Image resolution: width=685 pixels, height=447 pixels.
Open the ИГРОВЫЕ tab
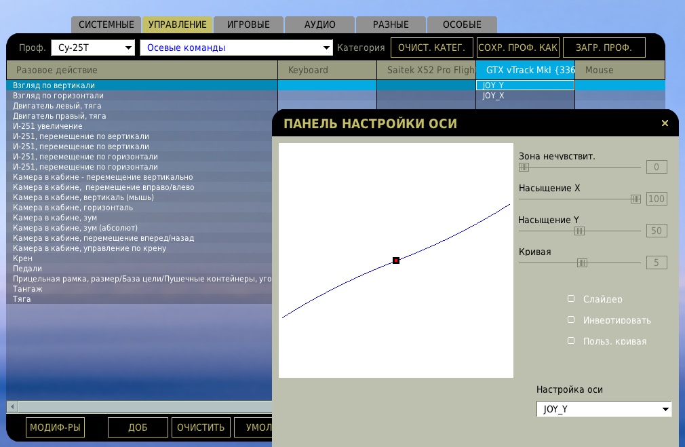(x=249, y=24)
